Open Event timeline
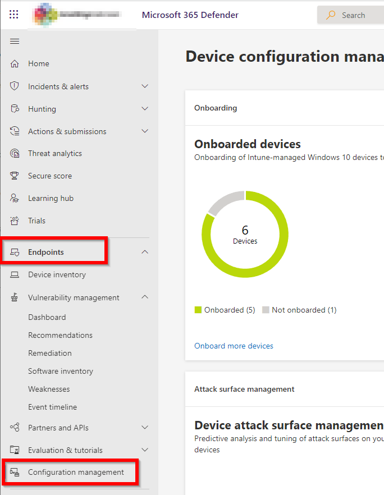 [52, 407]
